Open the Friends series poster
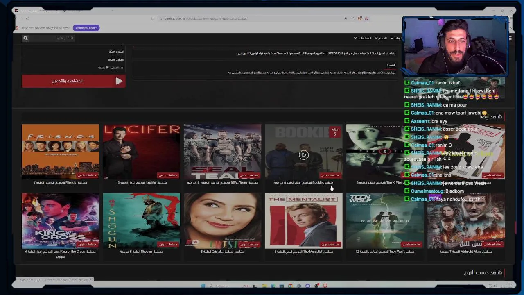 [60, 152]
